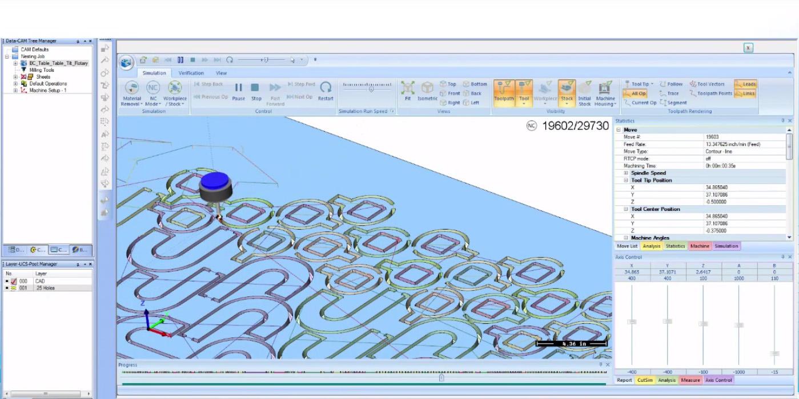Open the Workpiece / Stock dropdown
Viewport: 799px width, 399px height.
[x=175, y=93]
